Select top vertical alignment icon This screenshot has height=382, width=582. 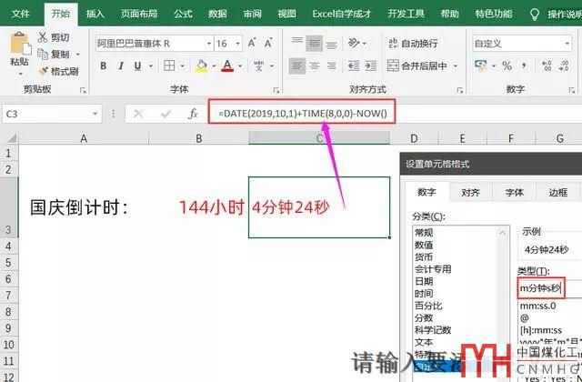point(297,43)
